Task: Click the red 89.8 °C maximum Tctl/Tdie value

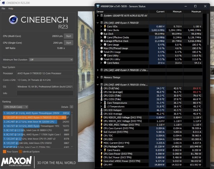Action: (x=197, y=88)
